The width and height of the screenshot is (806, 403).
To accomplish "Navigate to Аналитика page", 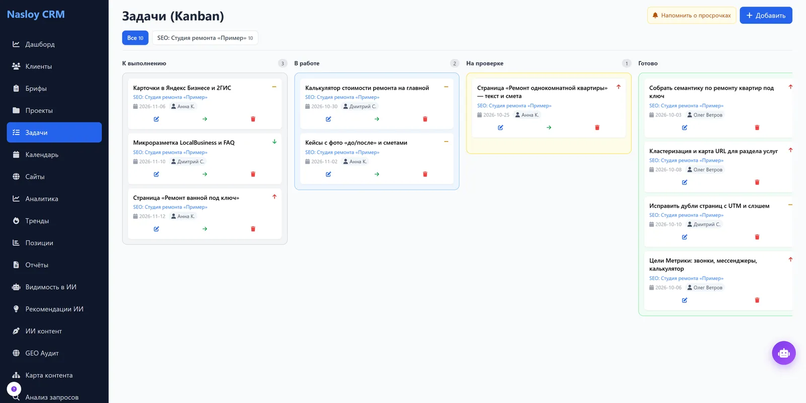I will (x=54, y=199).
